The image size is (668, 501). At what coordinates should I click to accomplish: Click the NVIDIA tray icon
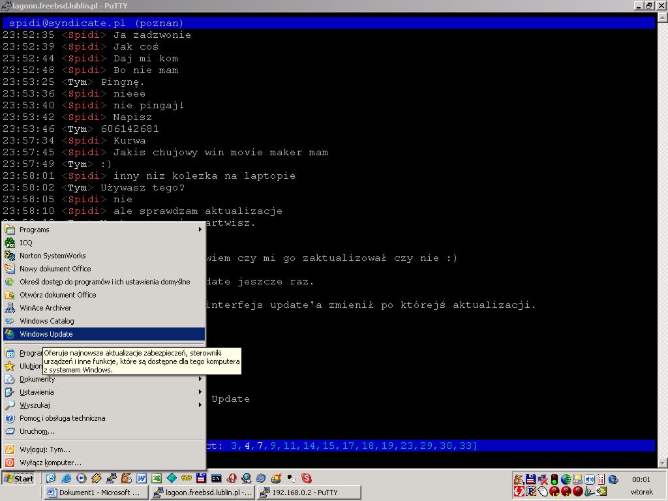601,491
